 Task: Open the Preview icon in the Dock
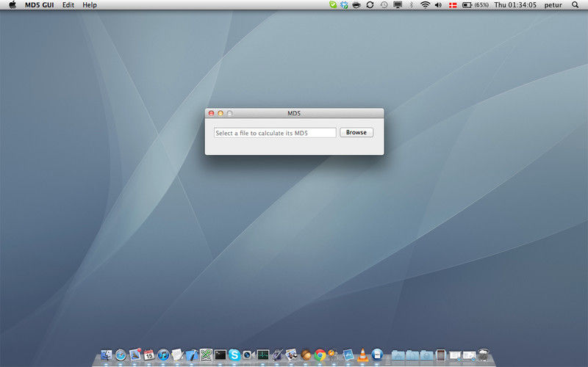291,355
